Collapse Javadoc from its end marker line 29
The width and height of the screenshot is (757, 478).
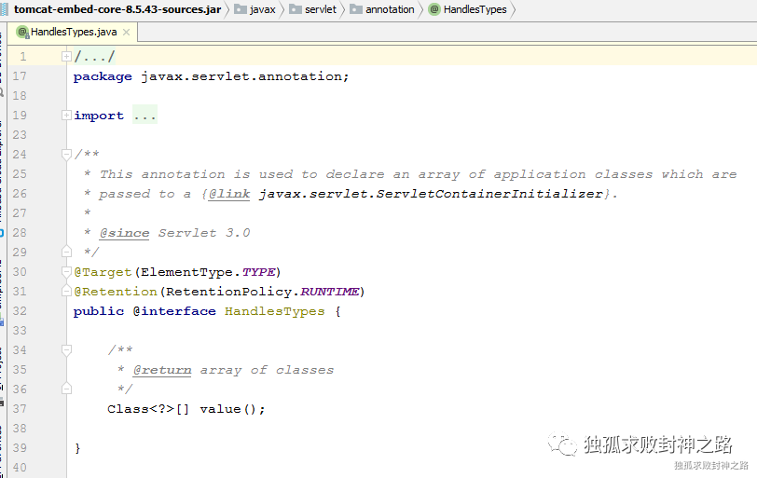click(x=66, y=252)
